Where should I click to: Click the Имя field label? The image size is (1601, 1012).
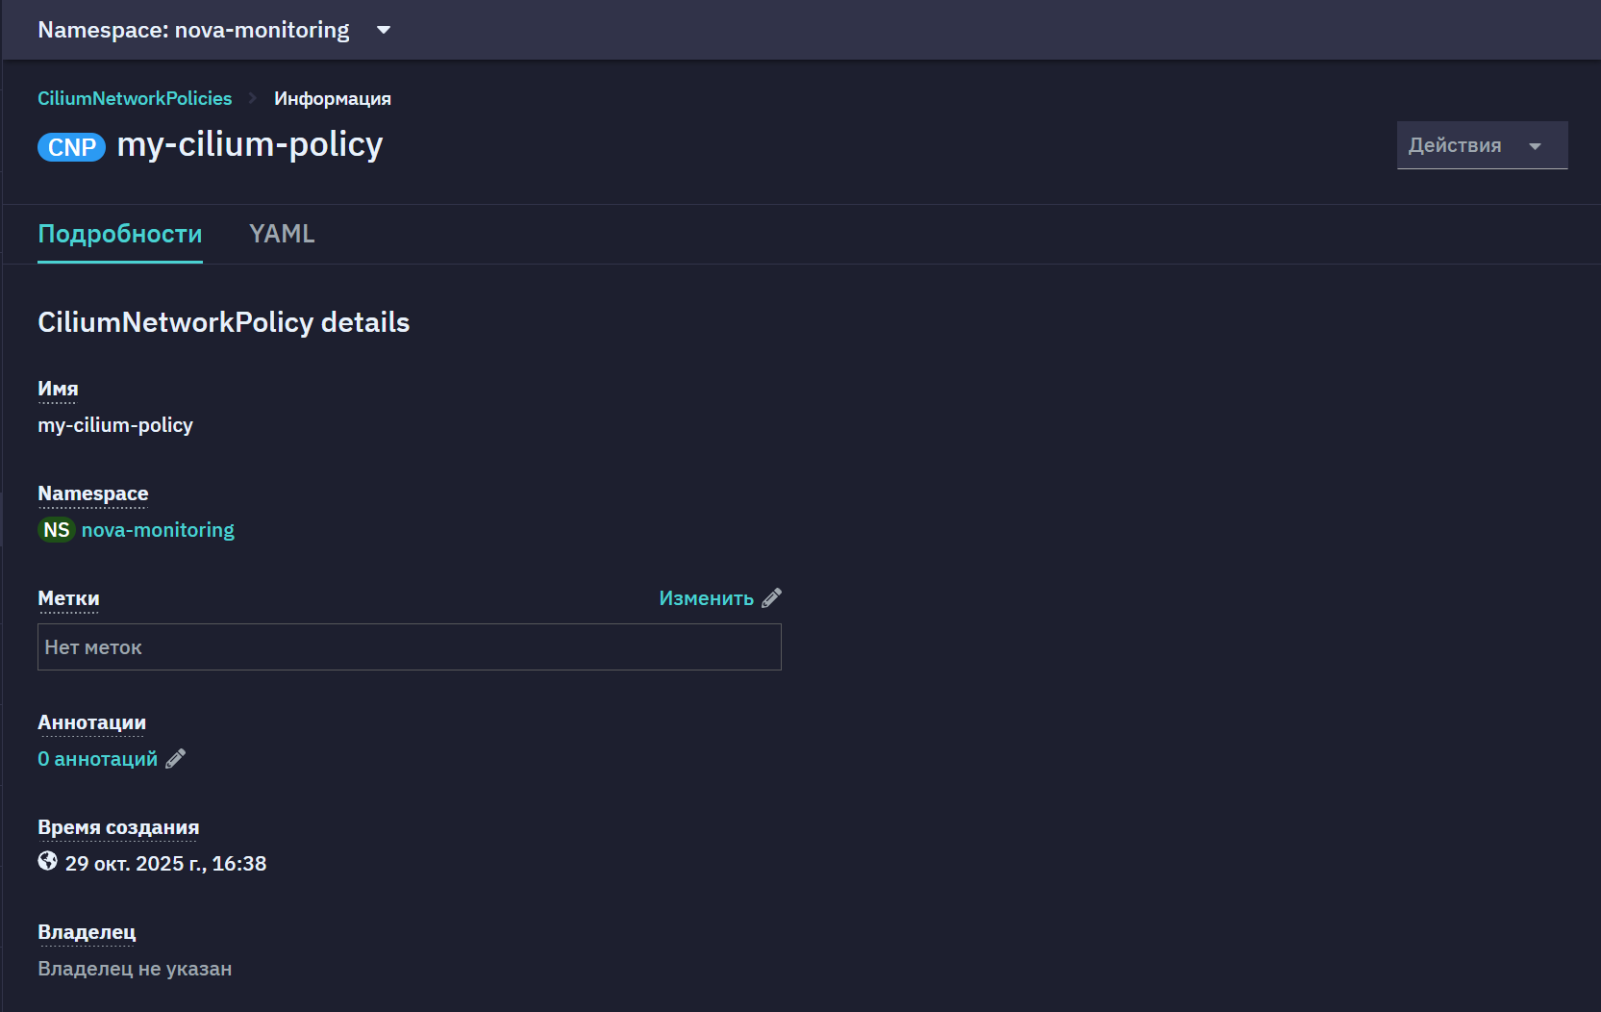(x=58, y=389)
